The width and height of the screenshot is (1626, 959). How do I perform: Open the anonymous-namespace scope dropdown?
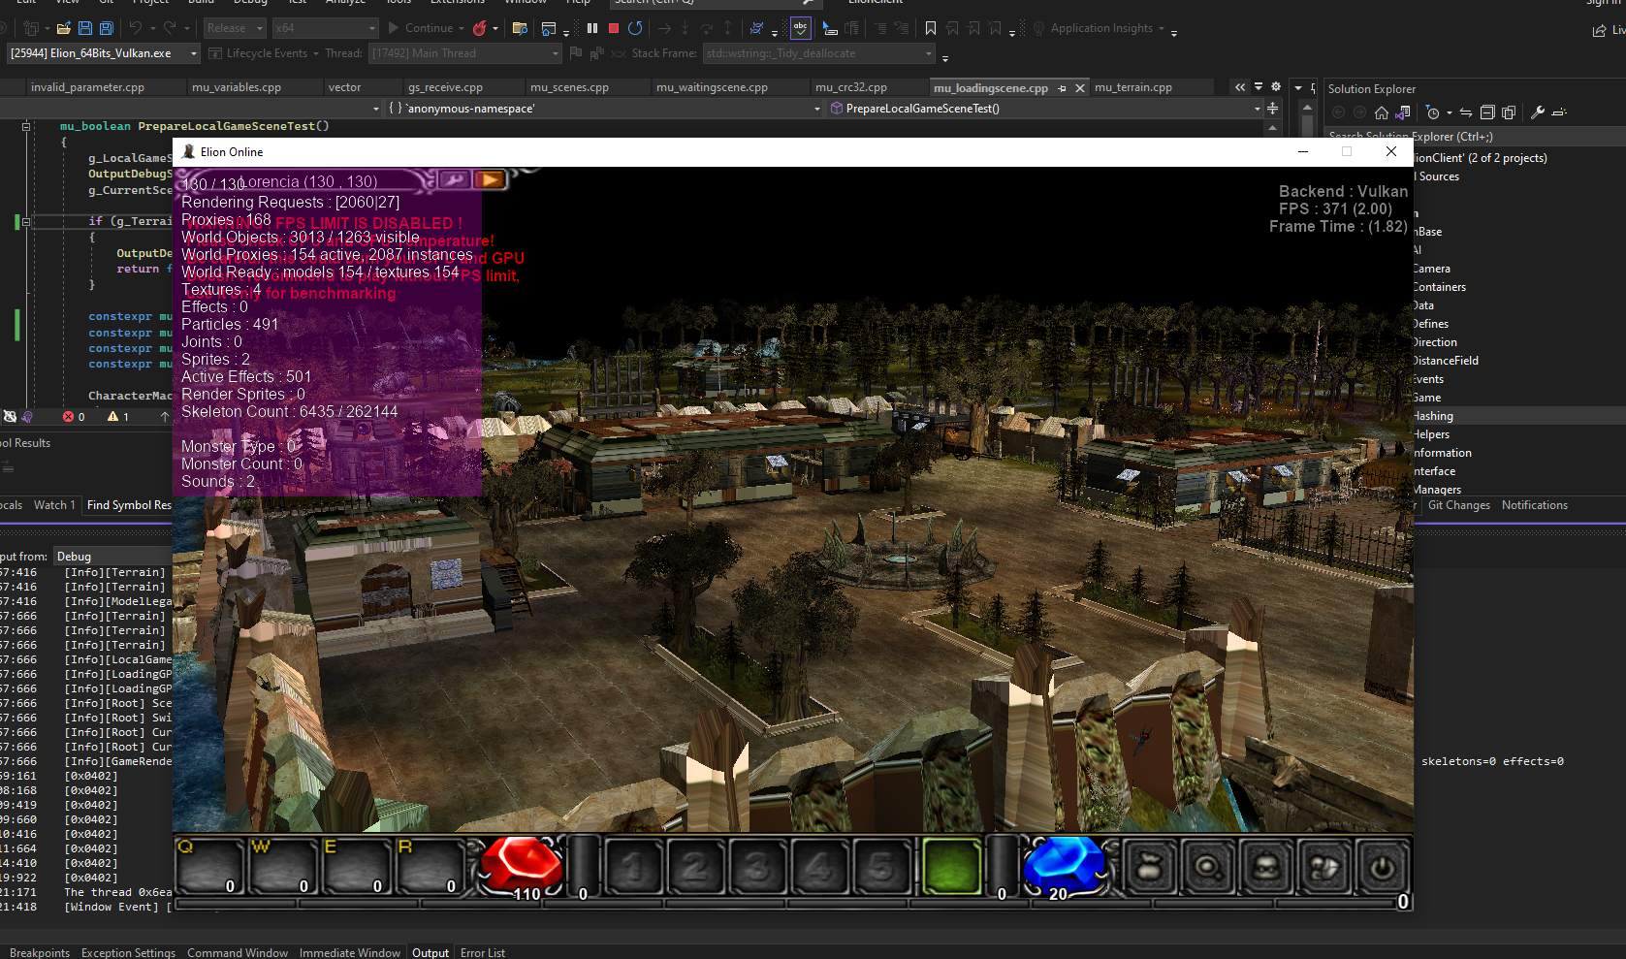(x=603, y=109)
